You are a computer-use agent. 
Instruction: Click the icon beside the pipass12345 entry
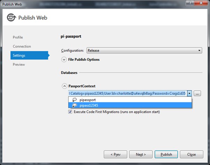74,105
